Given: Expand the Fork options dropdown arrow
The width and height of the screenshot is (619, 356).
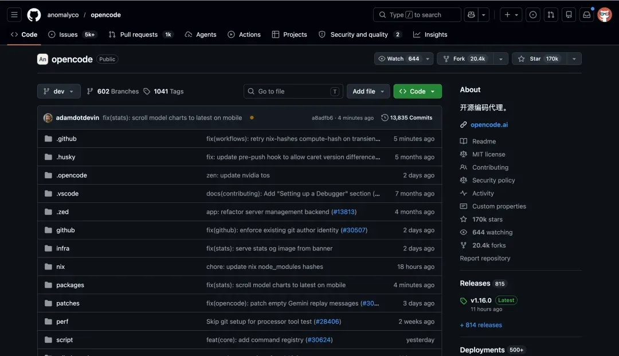Looking at the screenshot, I should (500, 59).
